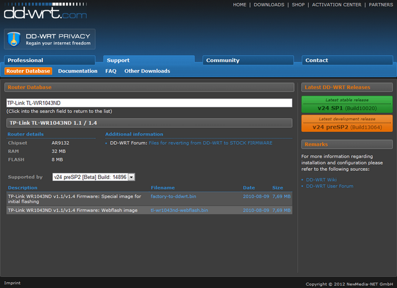Image resolution: width=397 pixels, height=288 pixels.
Task: Select Router Database submenu item
Action: [x=28, y=71]
